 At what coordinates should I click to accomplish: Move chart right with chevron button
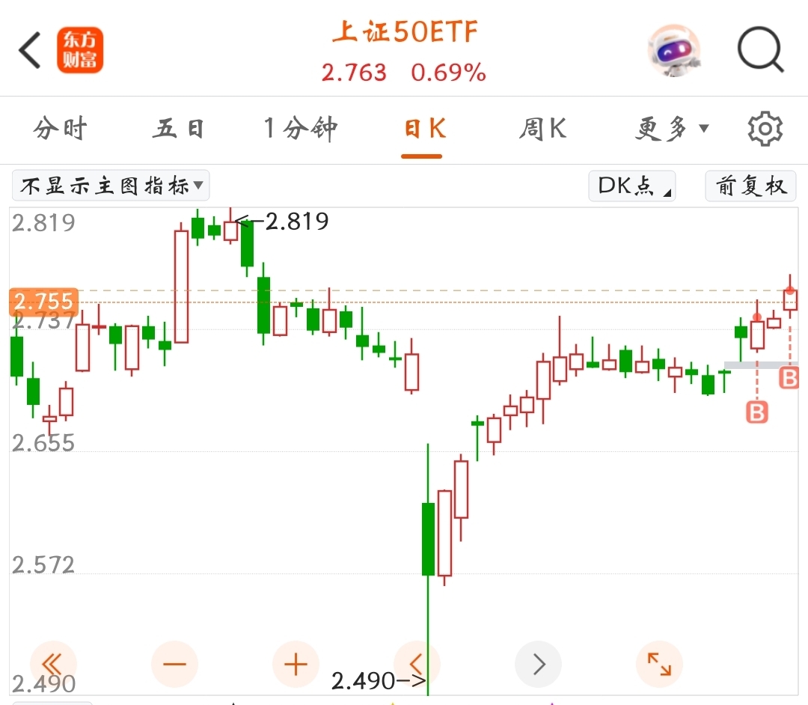(x=538, y=665)
